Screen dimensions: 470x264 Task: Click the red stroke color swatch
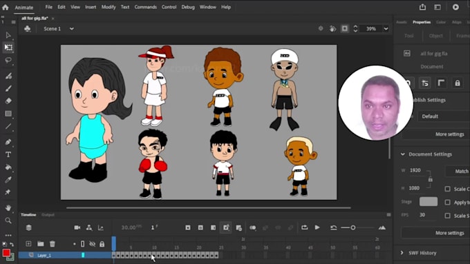[6, 253]
